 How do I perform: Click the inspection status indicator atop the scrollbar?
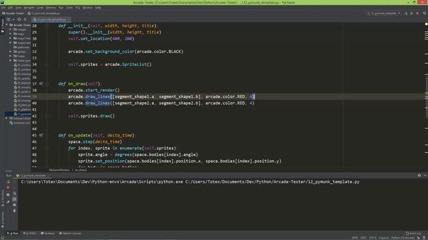426,24
